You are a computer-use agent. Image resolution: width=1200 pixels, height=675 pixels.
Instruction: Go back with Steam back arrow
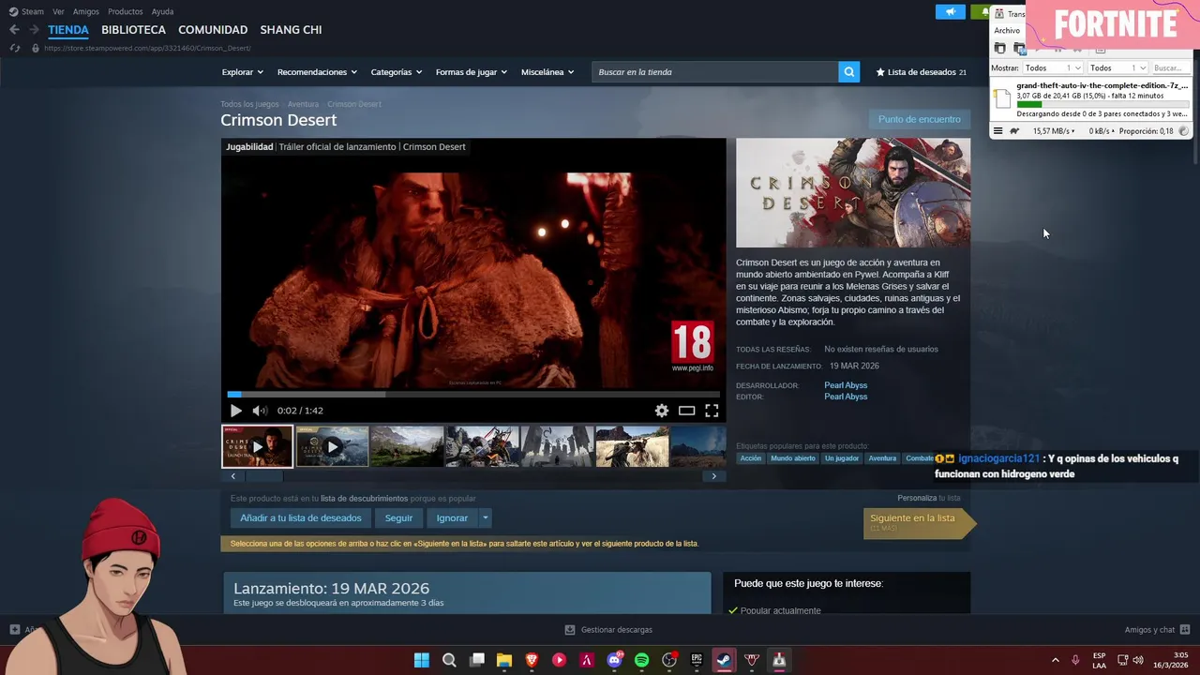click(x=14, y=30)
